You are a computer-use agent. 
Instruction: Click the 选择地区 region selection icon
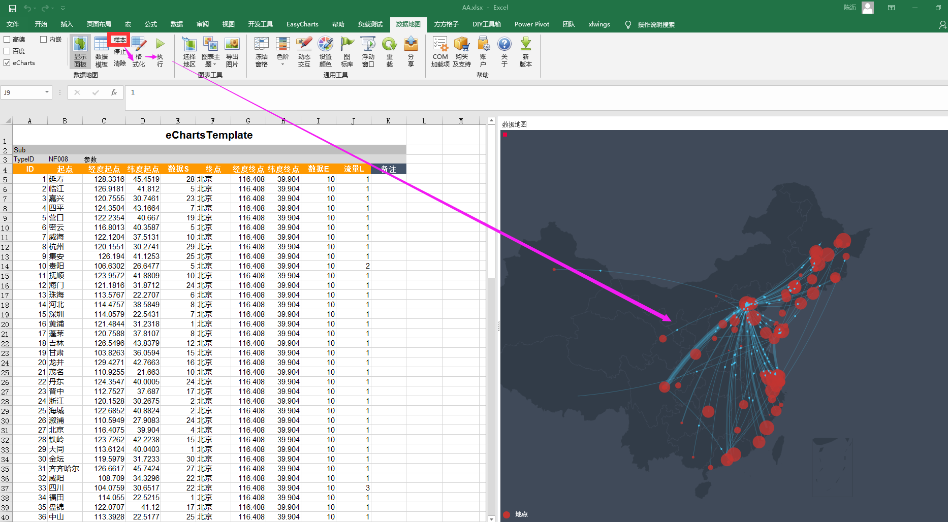coord(189,51)
